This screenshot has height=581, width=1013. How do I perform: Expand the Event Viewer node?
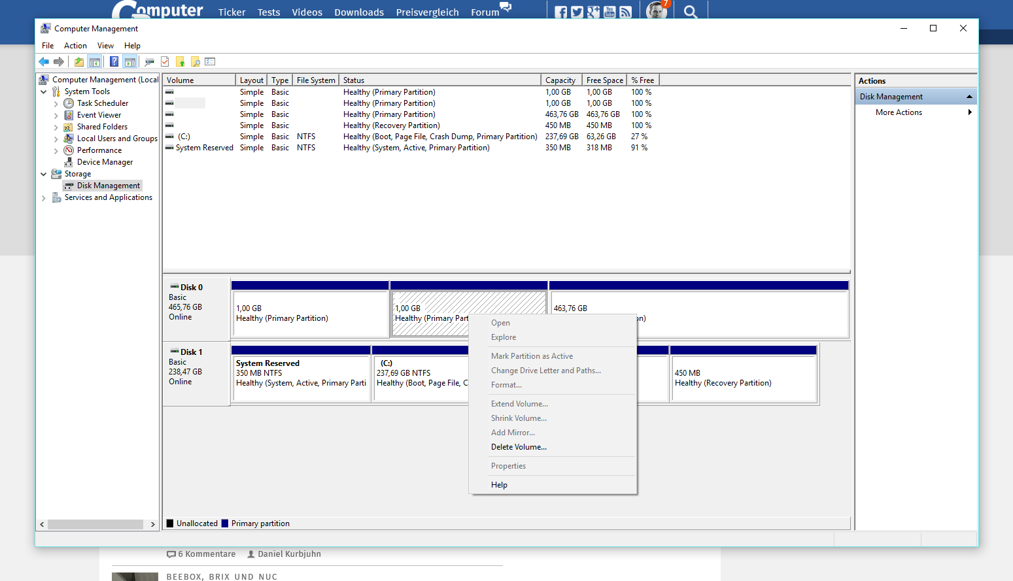(56, 115)
